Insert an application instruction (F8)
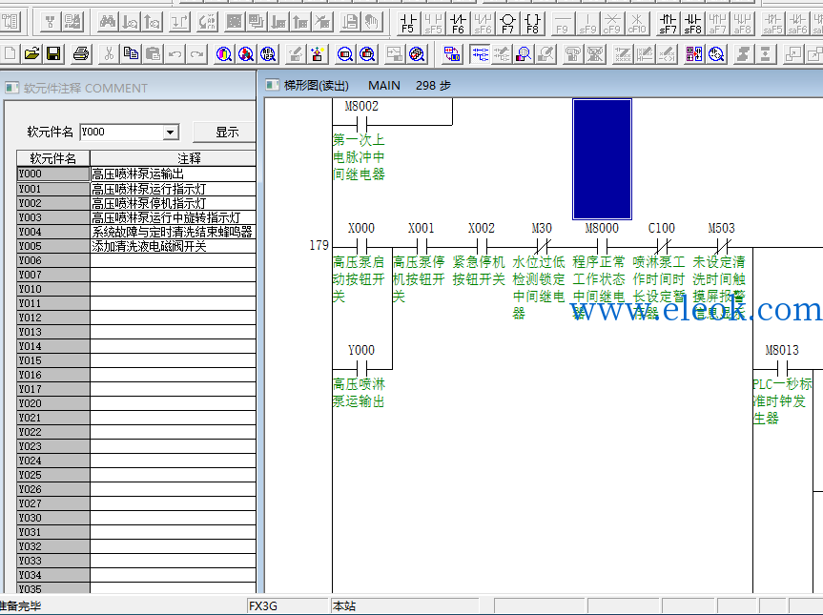823x615 pixels. (x=533, y=24)
